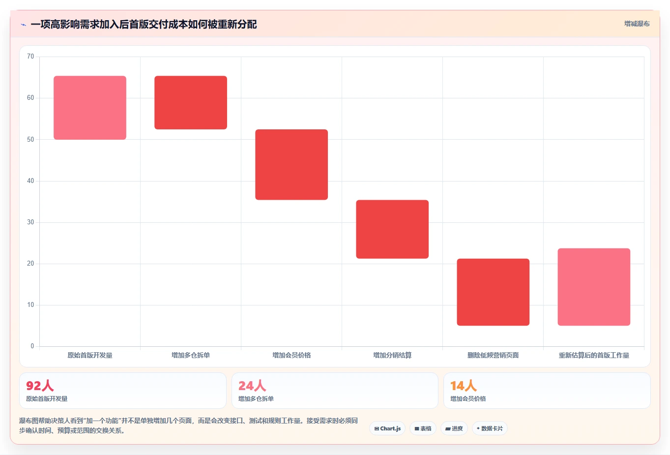Click the y-axis value 10
670x455 pixels.
(30, 305)
